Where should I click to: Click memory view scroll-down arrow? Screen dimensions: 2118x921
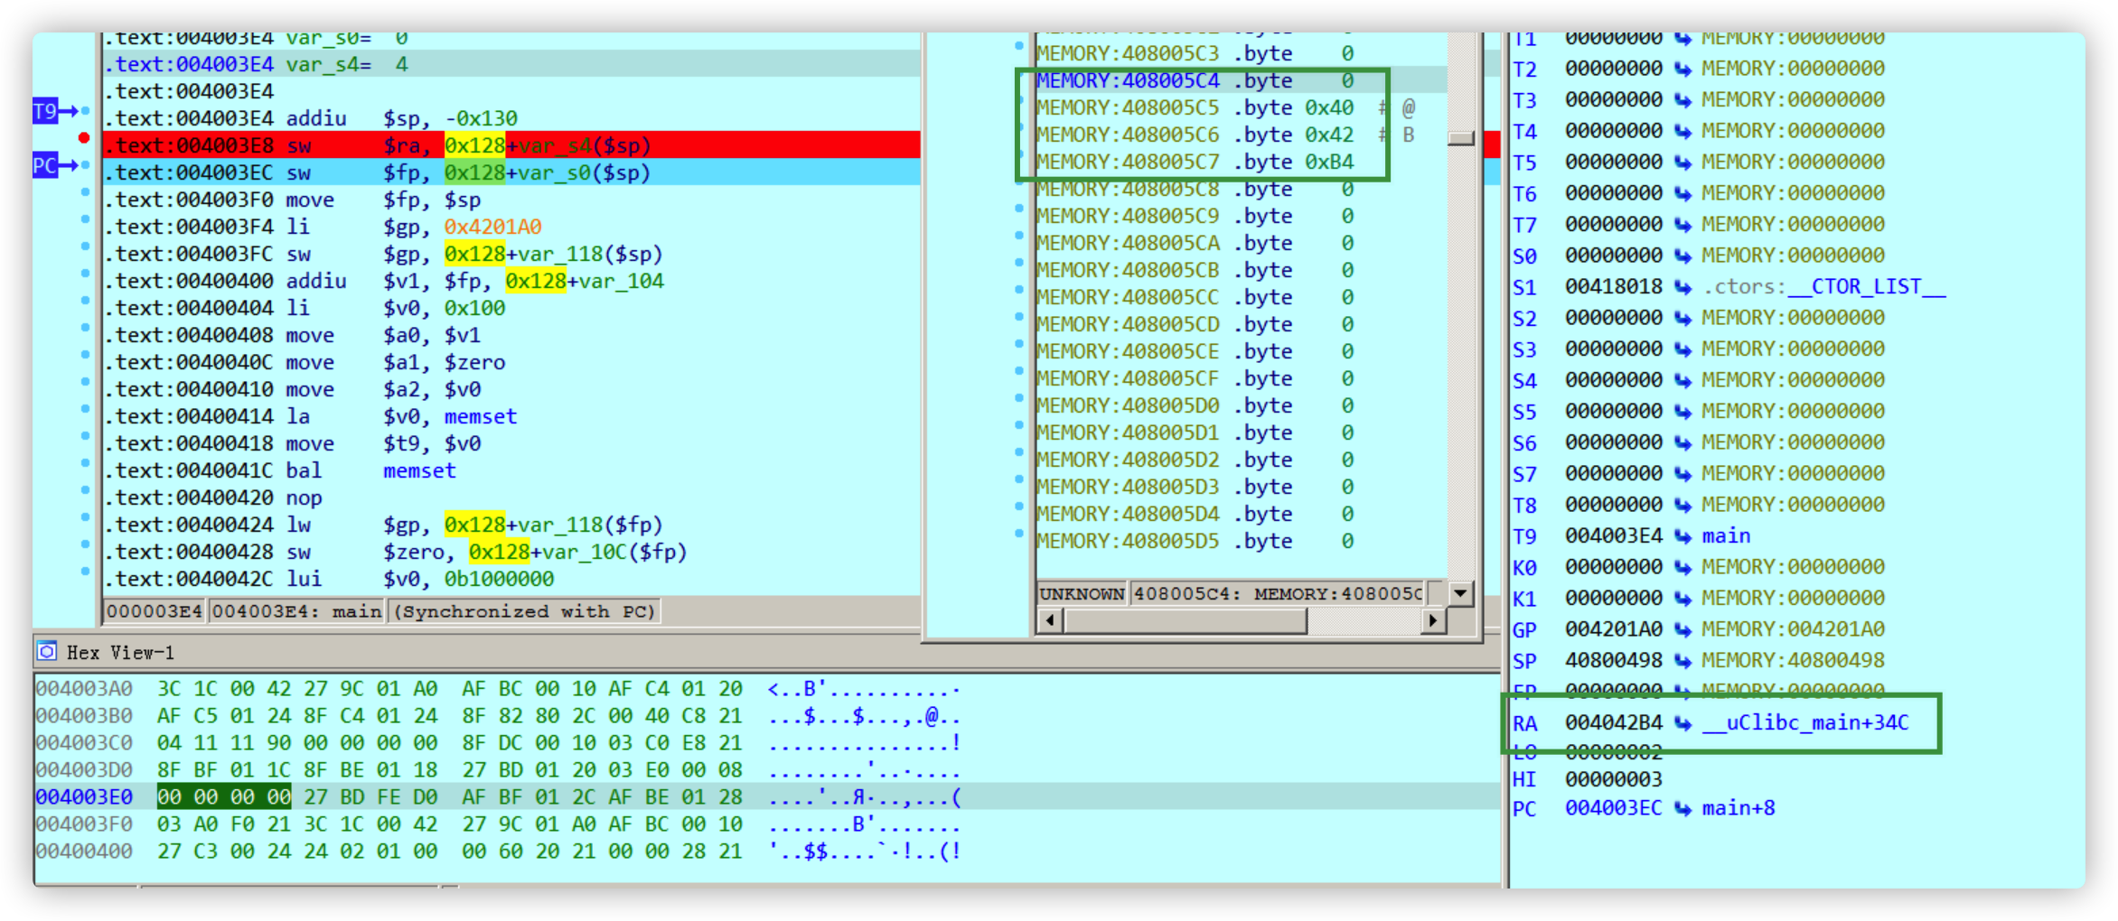1461,593
